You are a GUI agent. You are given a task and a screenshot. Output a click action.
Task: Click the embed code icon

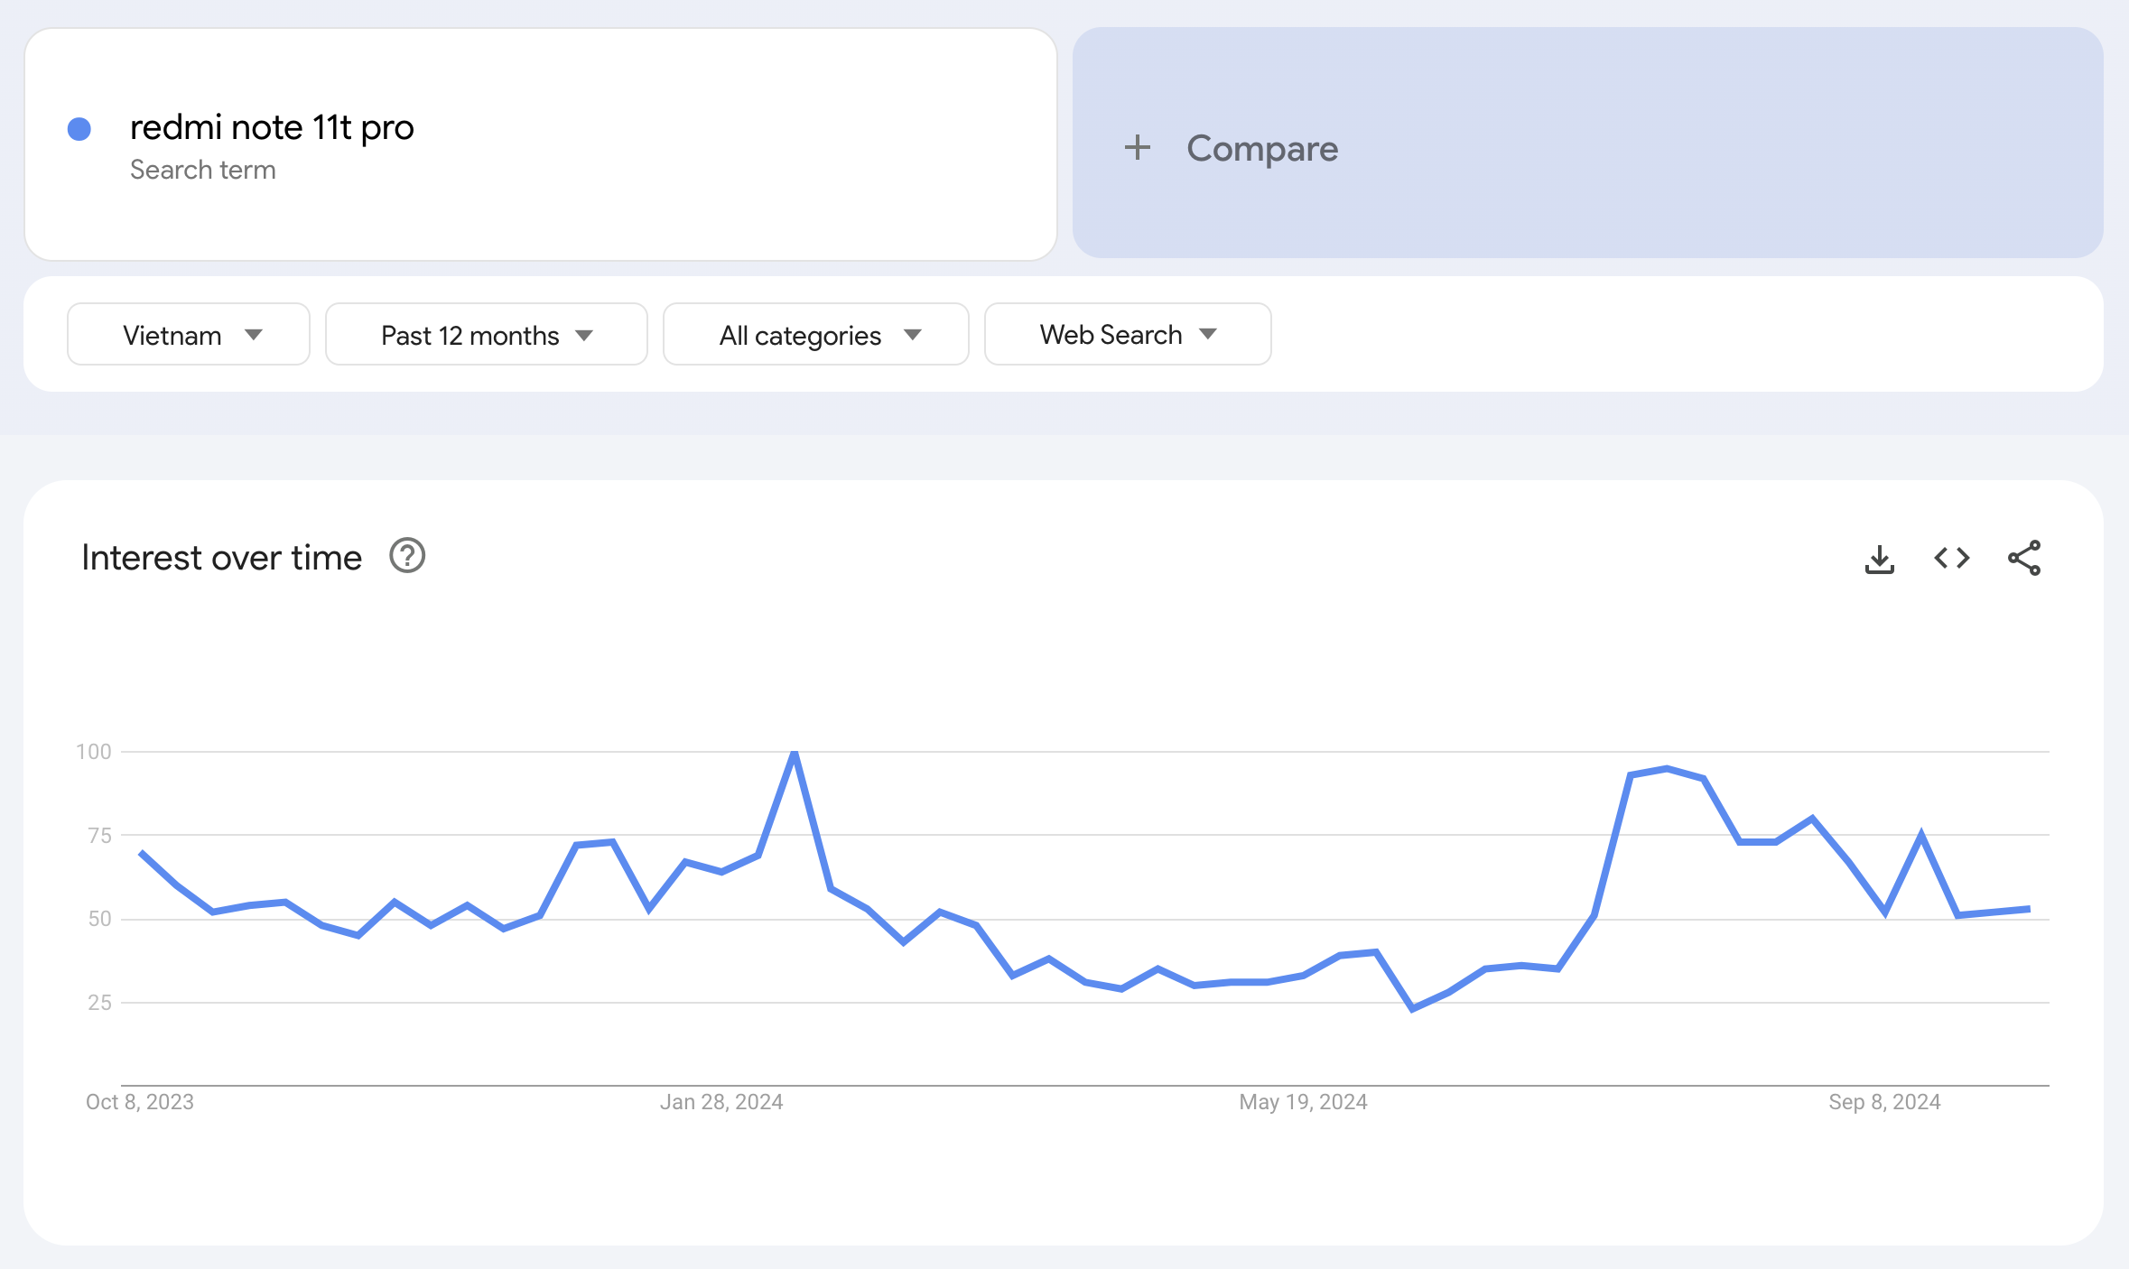(1951, 558)
